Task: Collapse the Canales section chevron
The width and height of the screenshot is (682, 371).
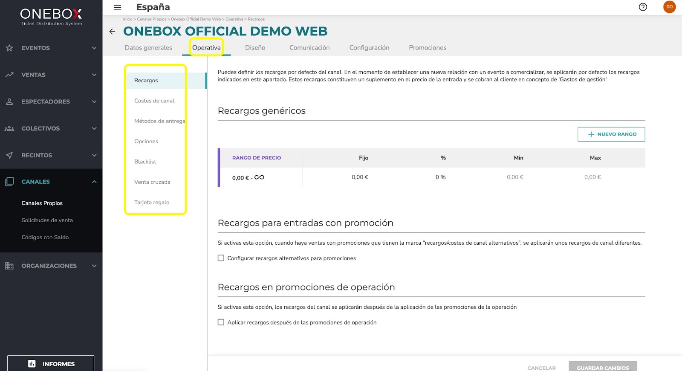Action: [x=94, y=182]
